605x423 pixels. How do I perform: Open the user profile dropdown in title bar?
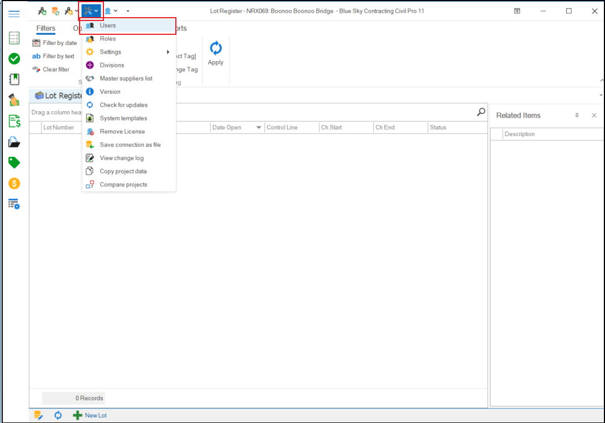tap(111, 11)
